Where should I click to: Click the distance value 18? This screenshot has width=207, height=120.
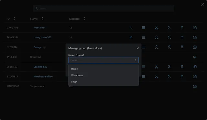tap(71, 37)
